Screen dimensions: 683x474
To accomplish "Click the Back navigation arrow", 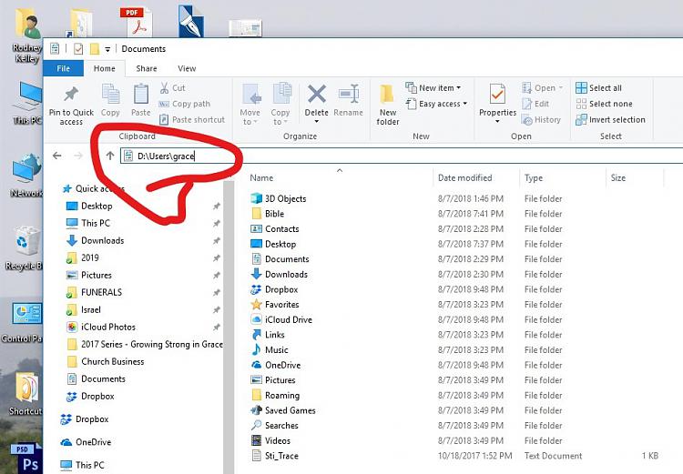I will coord(57,156).
